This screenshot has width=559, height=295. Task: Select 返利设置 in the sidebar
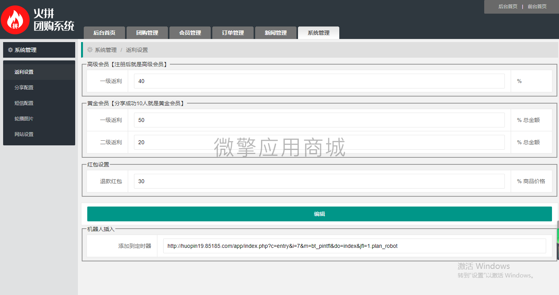(x=39, y=72)
